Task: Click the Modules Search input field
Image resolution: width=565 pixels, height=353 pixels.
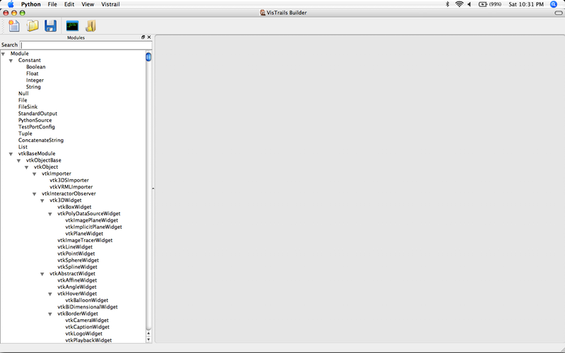Action: 82,45
